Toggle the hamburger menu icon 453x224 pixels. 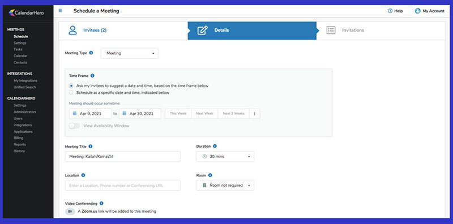(x=61, y=11)
